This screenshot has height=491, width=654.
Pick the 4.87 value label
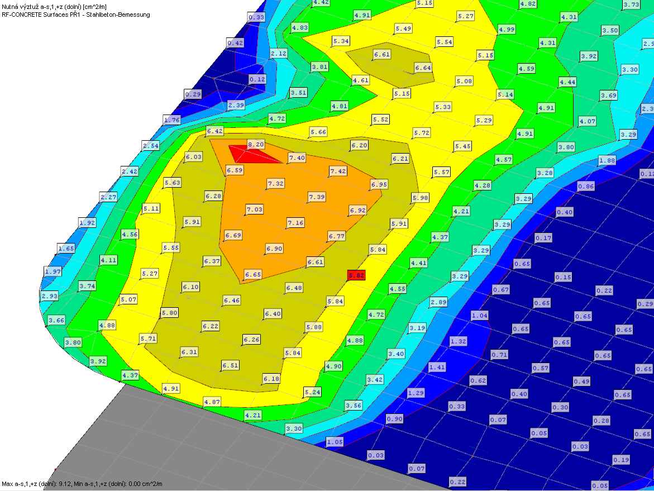click(212, 402)
